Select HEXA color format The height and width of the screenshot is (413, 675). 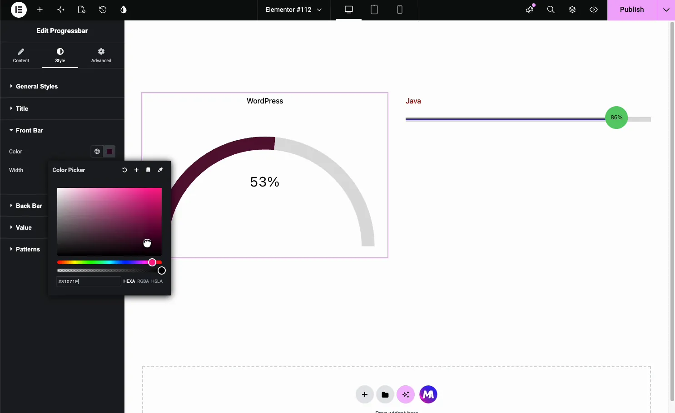[129, 281]
